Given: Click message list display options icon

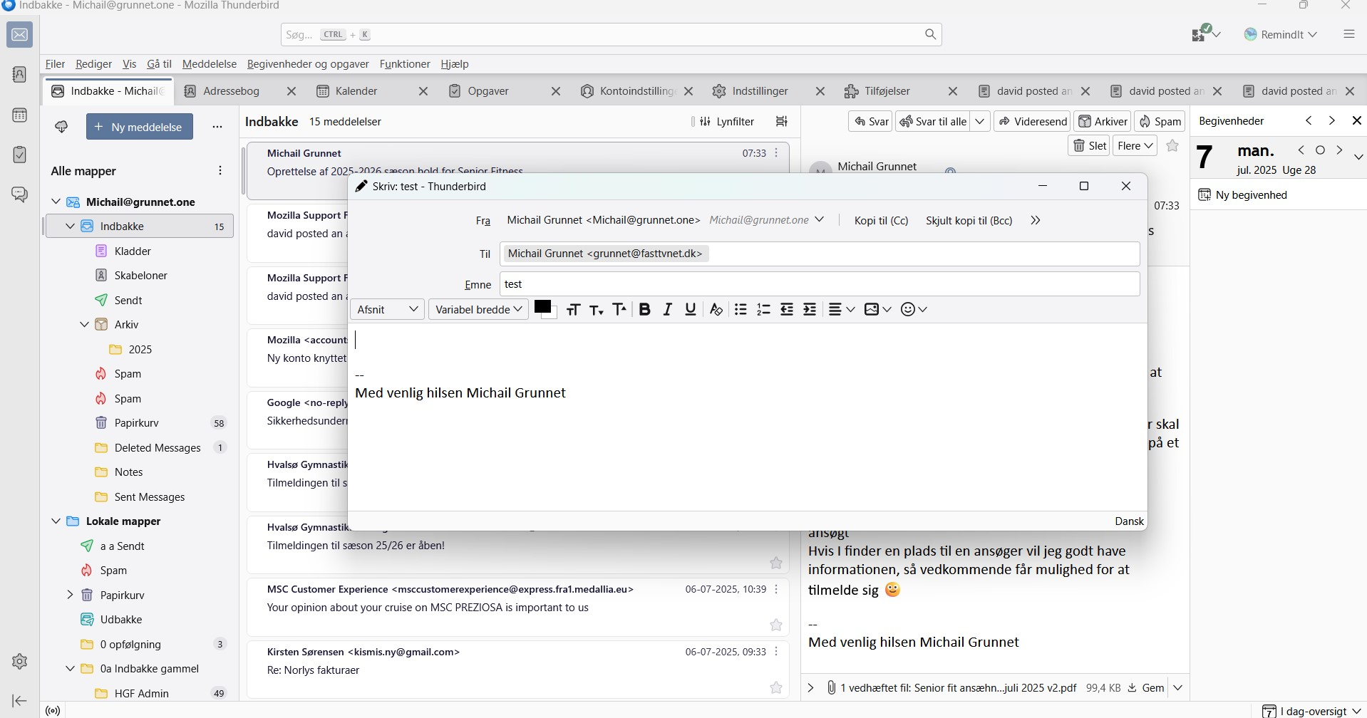Looking at the screenshot, I should point(782,122).
